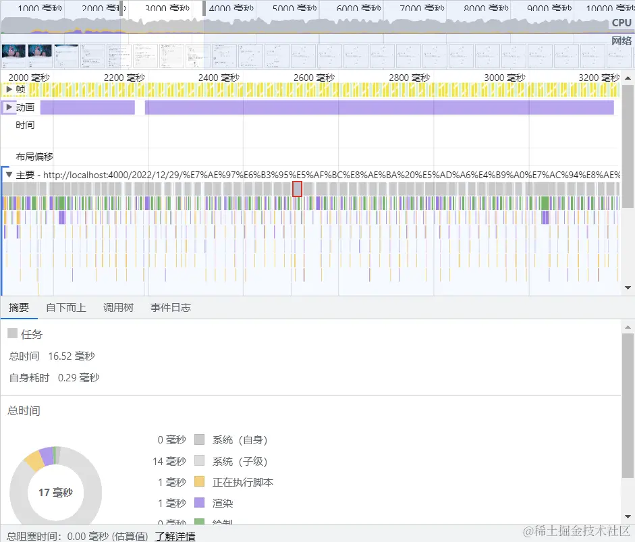Click the right overview selection handle

click(204, 9)
